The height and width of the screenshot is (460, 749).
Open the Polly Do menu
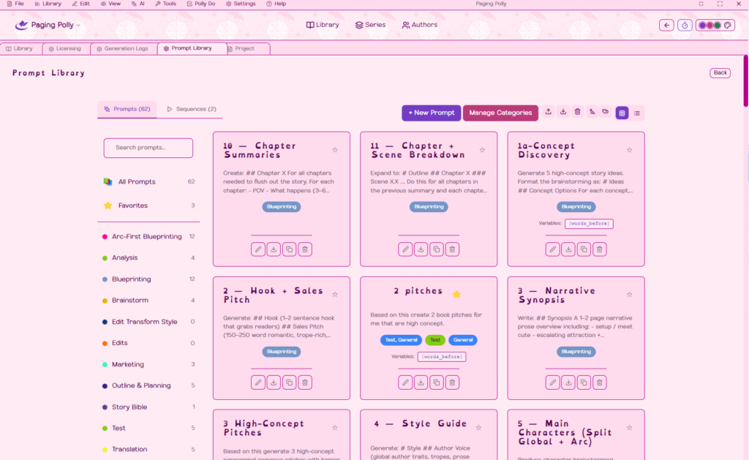(x=200, y=4)
